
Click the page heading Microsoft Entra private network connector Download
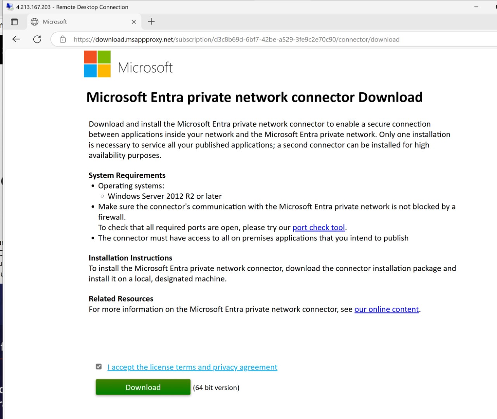tap(255, 97)
